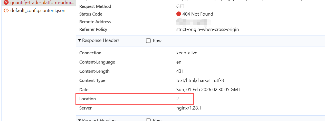Image resolution: width=325 pixels, height=121 pixels.
Task: Click the red status dot beside 404
Action: 179,14
